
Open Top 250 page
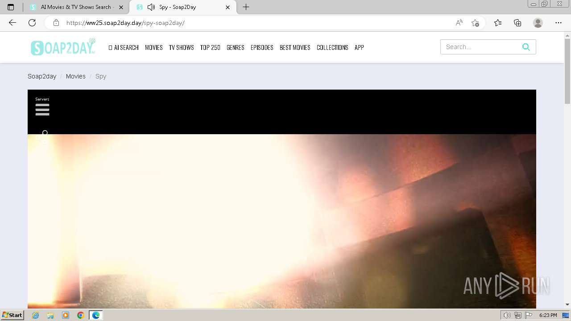point(210,47)
